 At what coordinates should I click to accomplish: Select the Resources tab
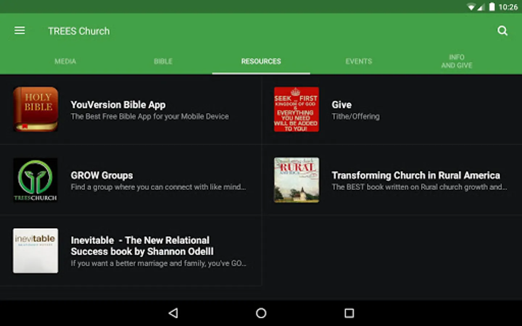click(261, 61)
